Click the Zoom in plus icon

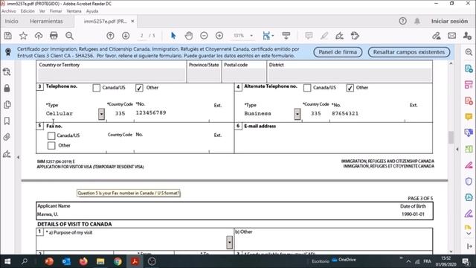tap(219, 36)
